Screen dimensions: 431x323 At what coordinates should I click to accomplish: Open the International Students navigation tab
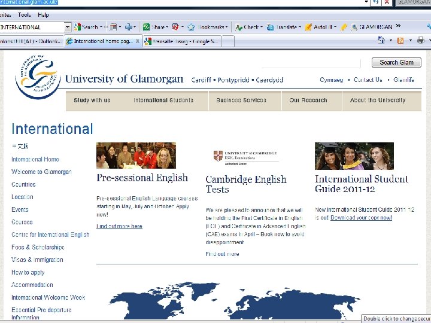[163, 100]
